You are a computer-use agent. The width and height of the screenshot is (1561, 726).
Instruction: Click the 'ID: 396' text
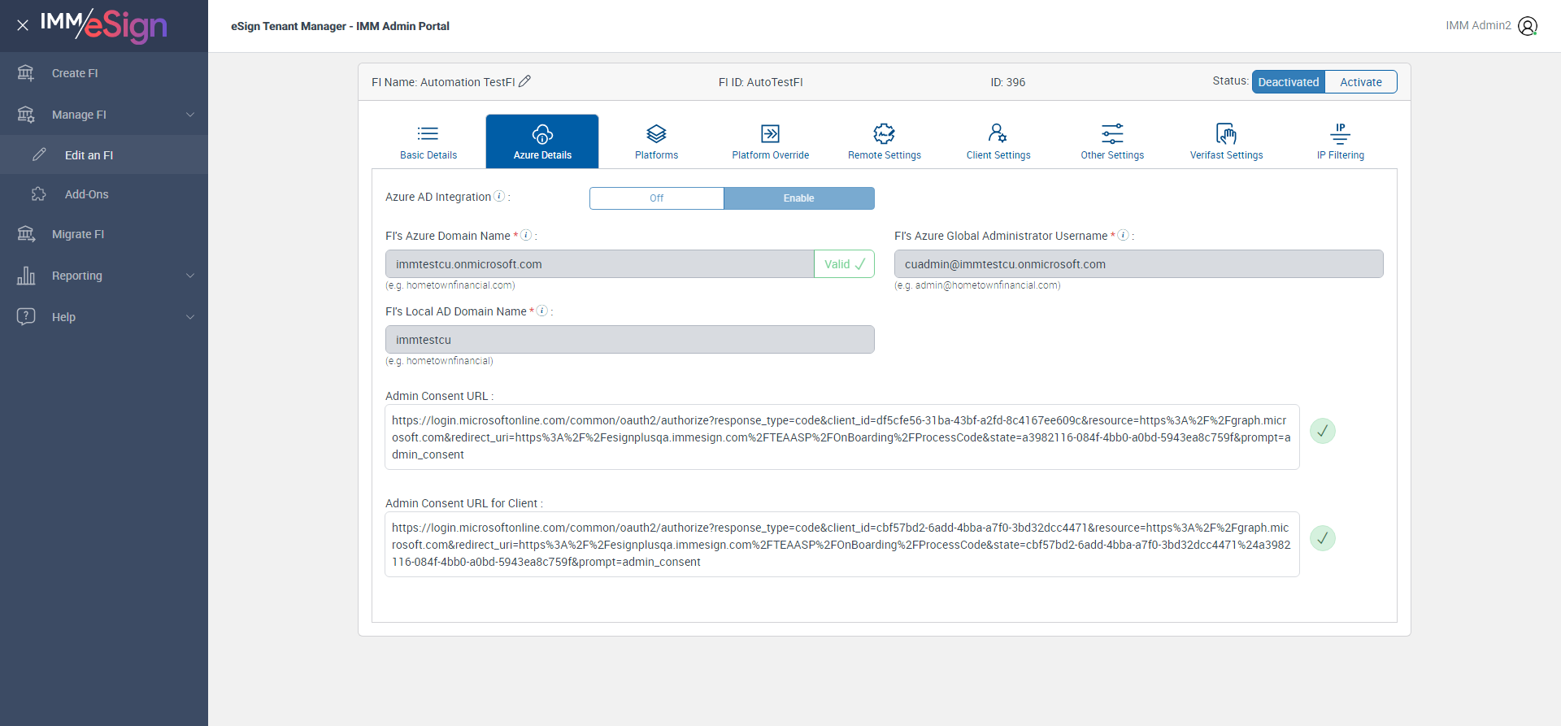(1007, 82)
